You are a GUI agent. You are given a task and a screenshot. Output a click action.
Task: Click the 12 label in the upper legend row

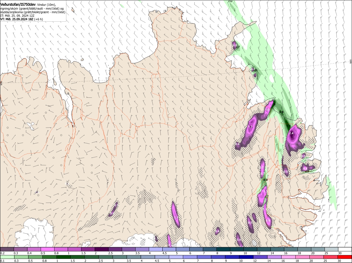pyautogui.click(x=258, y=253)
